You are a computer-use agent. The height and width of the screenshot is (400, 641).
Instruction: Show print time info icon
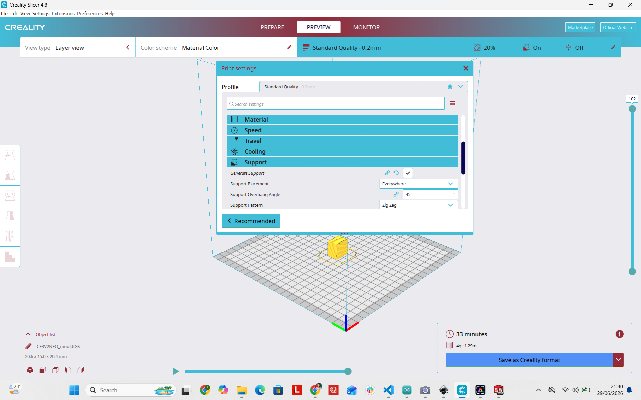[620, 334]
